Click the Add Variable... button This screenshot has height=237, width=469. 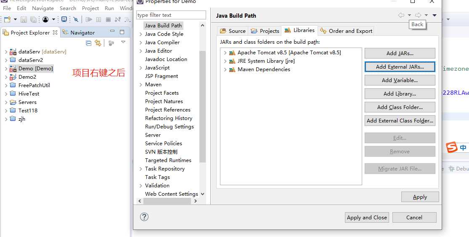click(400, 80)
